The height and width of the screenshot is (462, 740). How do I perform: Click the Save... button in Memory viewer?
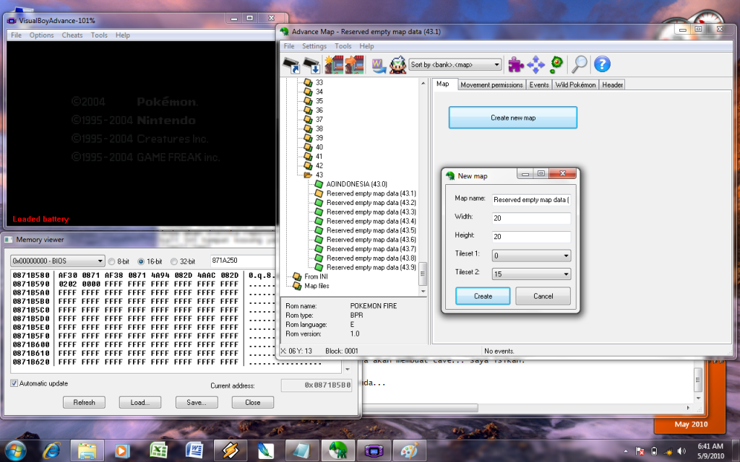[197, 402]
